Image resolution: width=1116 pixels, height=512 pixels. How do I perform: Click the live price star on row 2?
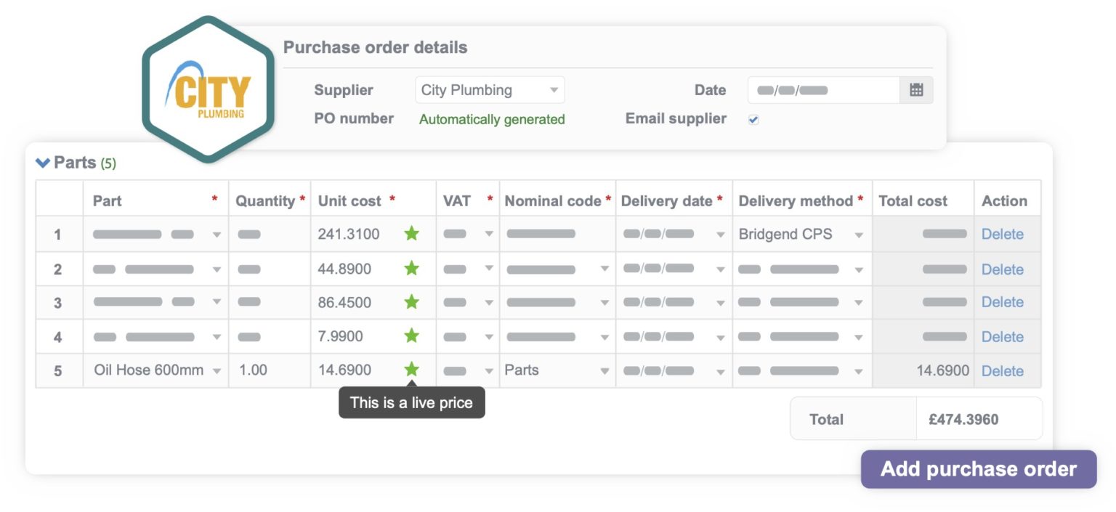point(411,268)
